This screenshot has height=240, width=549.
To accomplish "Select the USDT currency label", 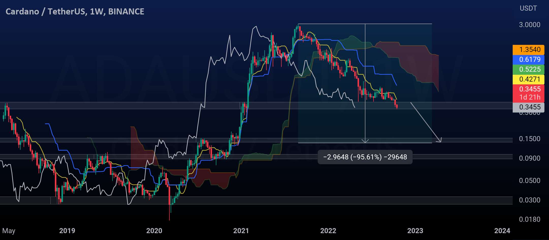I will (528, 8).
